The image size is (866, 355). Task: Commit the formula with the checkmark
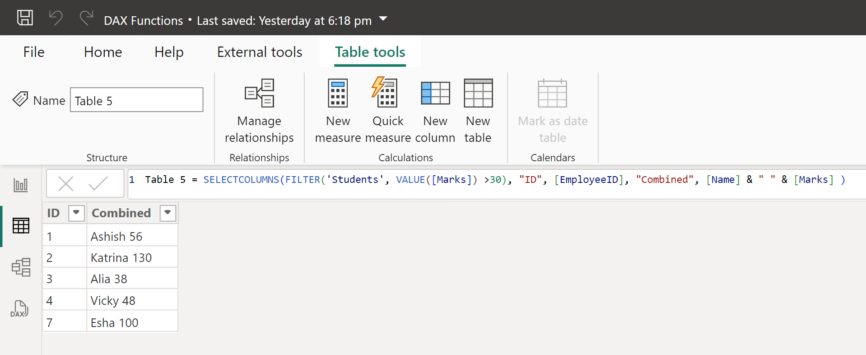point(98,184)
